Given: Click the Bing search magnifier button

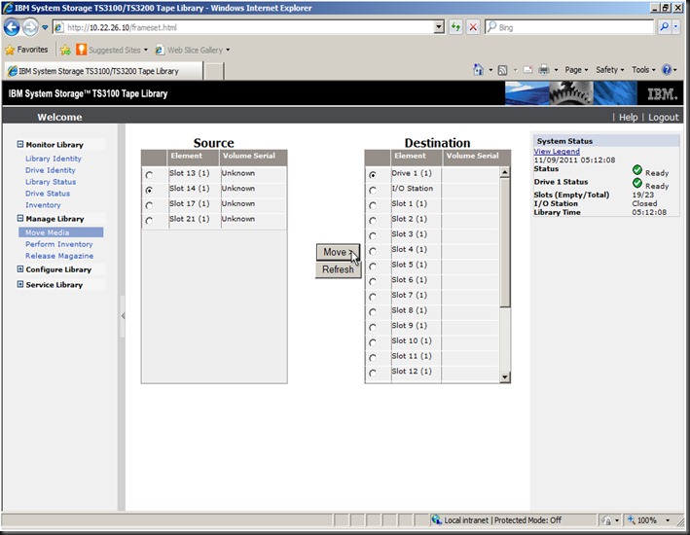Looking at the screenshot, I should pyautogui.click(x=664, y=27).
